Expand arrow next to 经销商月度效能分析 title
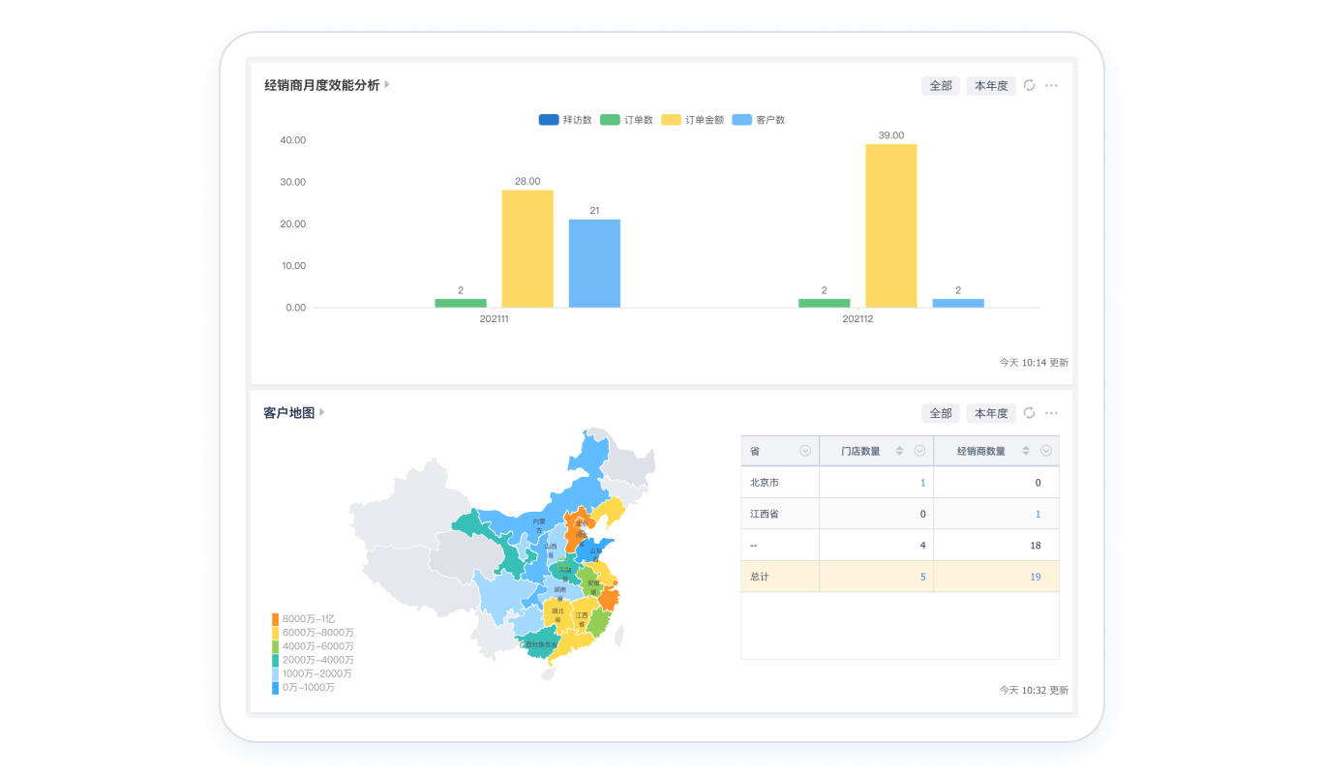Screen dimensions: 1324x774 (387, 85)
